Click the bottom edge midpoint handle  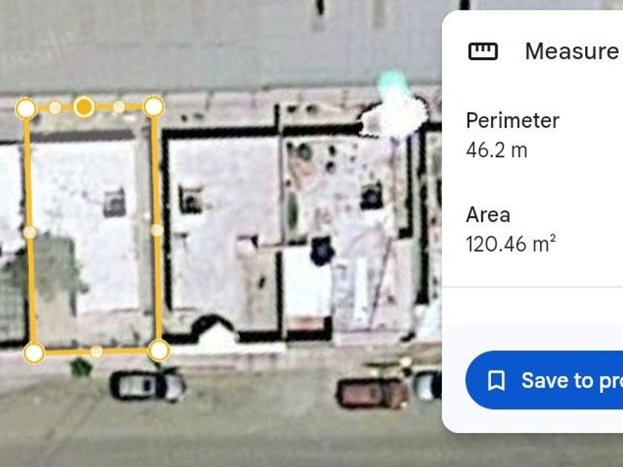click(x=96, y=351)
